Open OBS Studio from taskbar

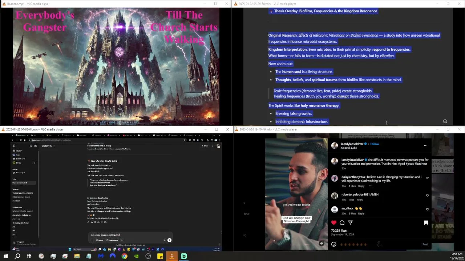click(x=148, y=256)
